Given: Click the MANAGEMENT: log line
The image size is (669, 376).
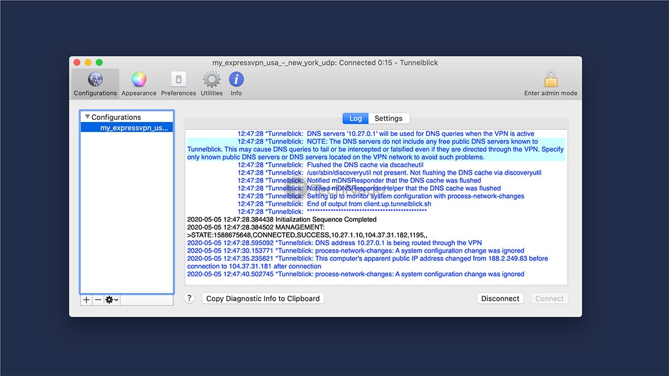Looking at the screenshot, I should [256, 227].
